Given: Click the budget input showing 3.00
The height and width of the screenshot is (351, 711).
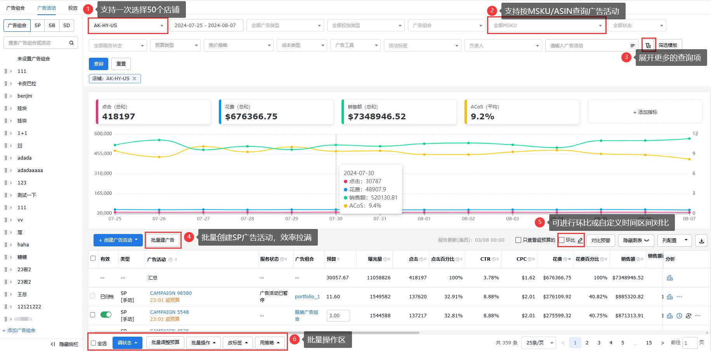Looking at the screenshot, I should point(338,316).
